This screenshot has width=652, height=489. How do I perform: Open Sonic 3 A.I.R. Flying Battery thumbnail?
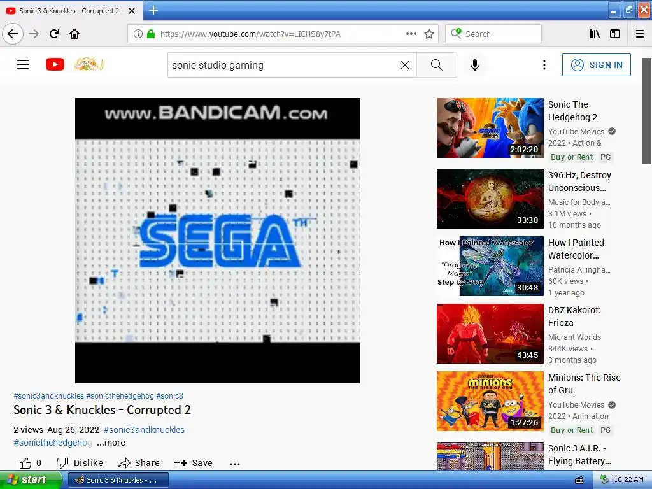point(490,456)
